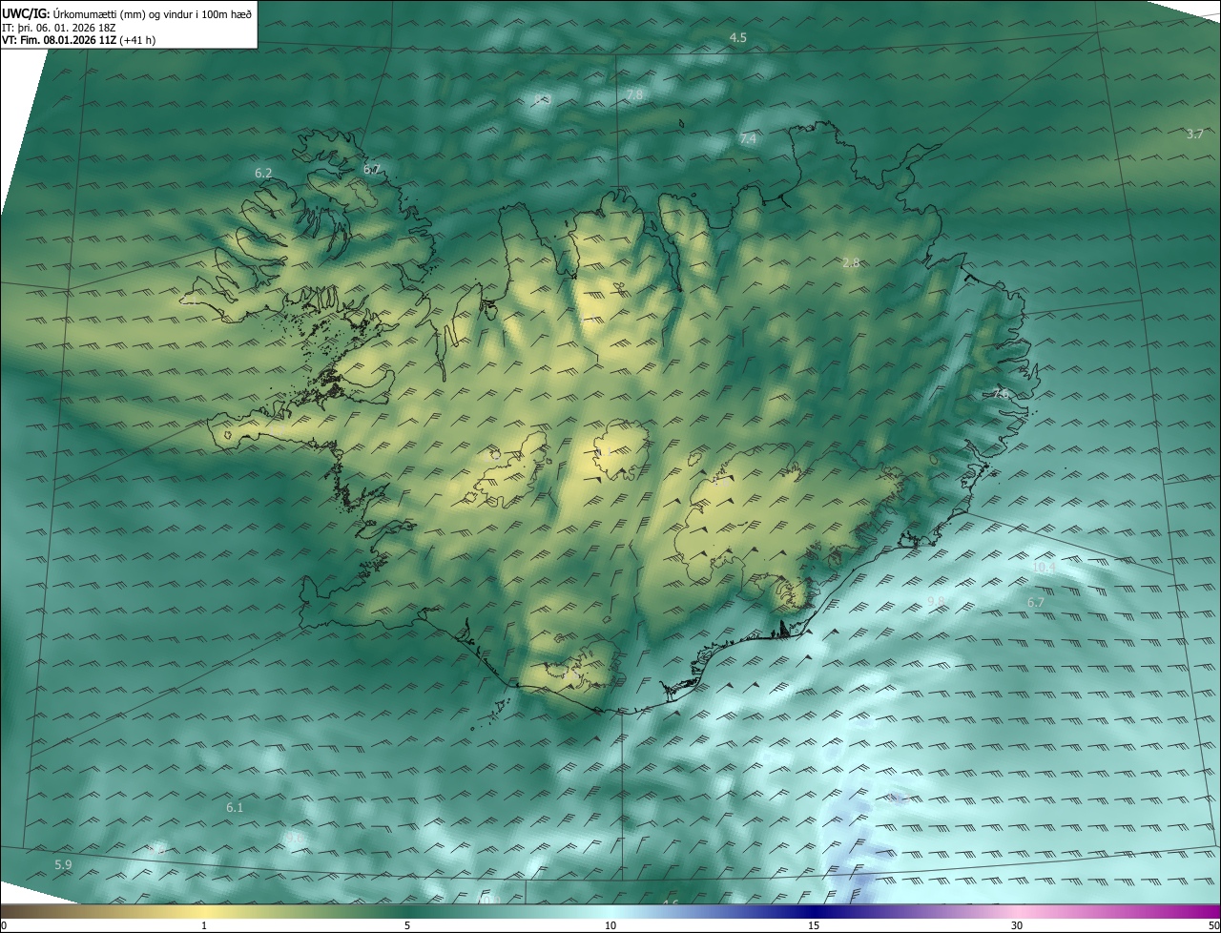Click the map value "4.5" north of Iceland
1221x933 pixels.
tap(737, 37)
